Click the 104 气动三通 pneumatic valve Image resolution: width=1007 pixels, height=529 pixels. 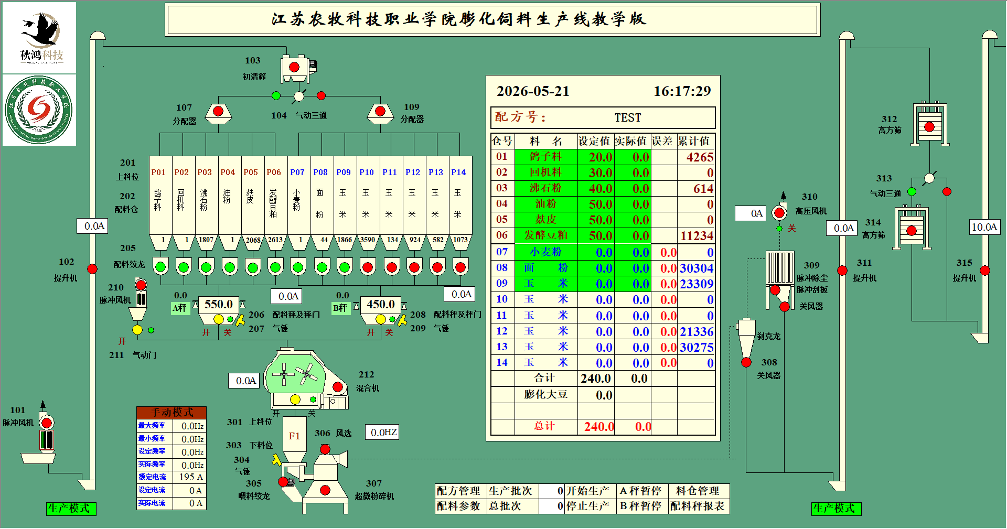pos(299,96)
